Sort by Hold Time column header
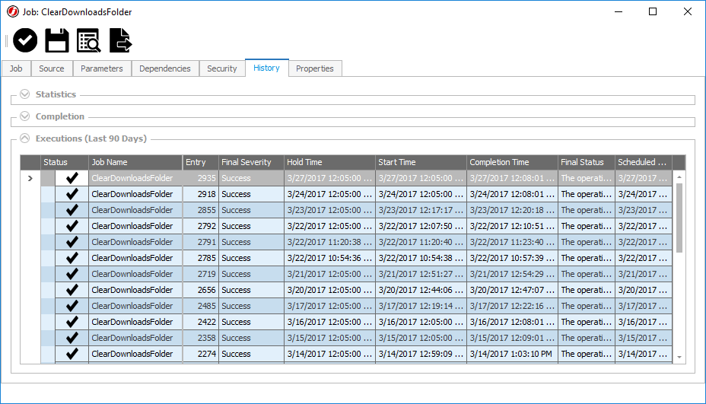Viewport: 706px width, 404px height. pyautogui.click(x=329, y=162)
